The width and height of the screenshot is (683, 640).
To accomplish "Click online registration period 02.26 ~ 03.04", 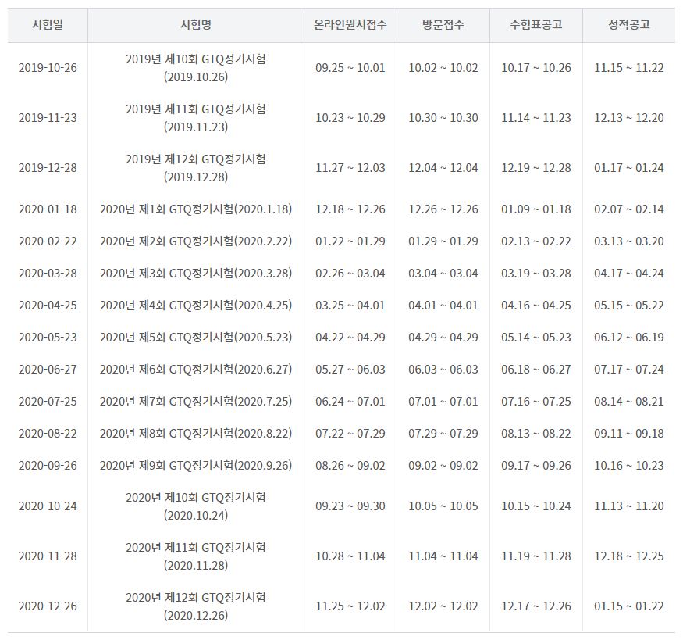I will (350, 274).
